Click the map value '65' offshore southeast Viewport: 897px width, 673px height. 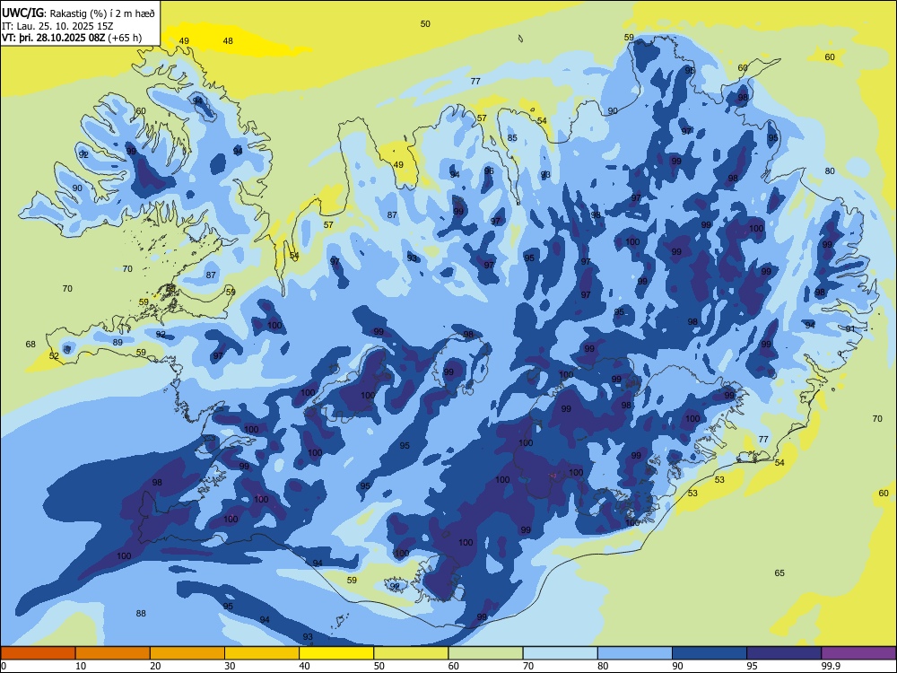click(x=779, y=572)
